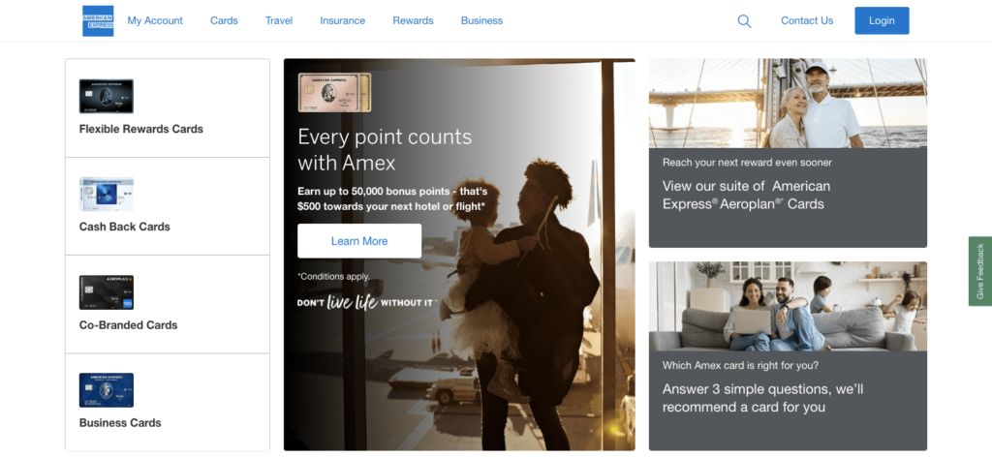This screenshot has width=992, height=457.
Task: Select the blue Cash Back card image
Action: tap(107, 194)
